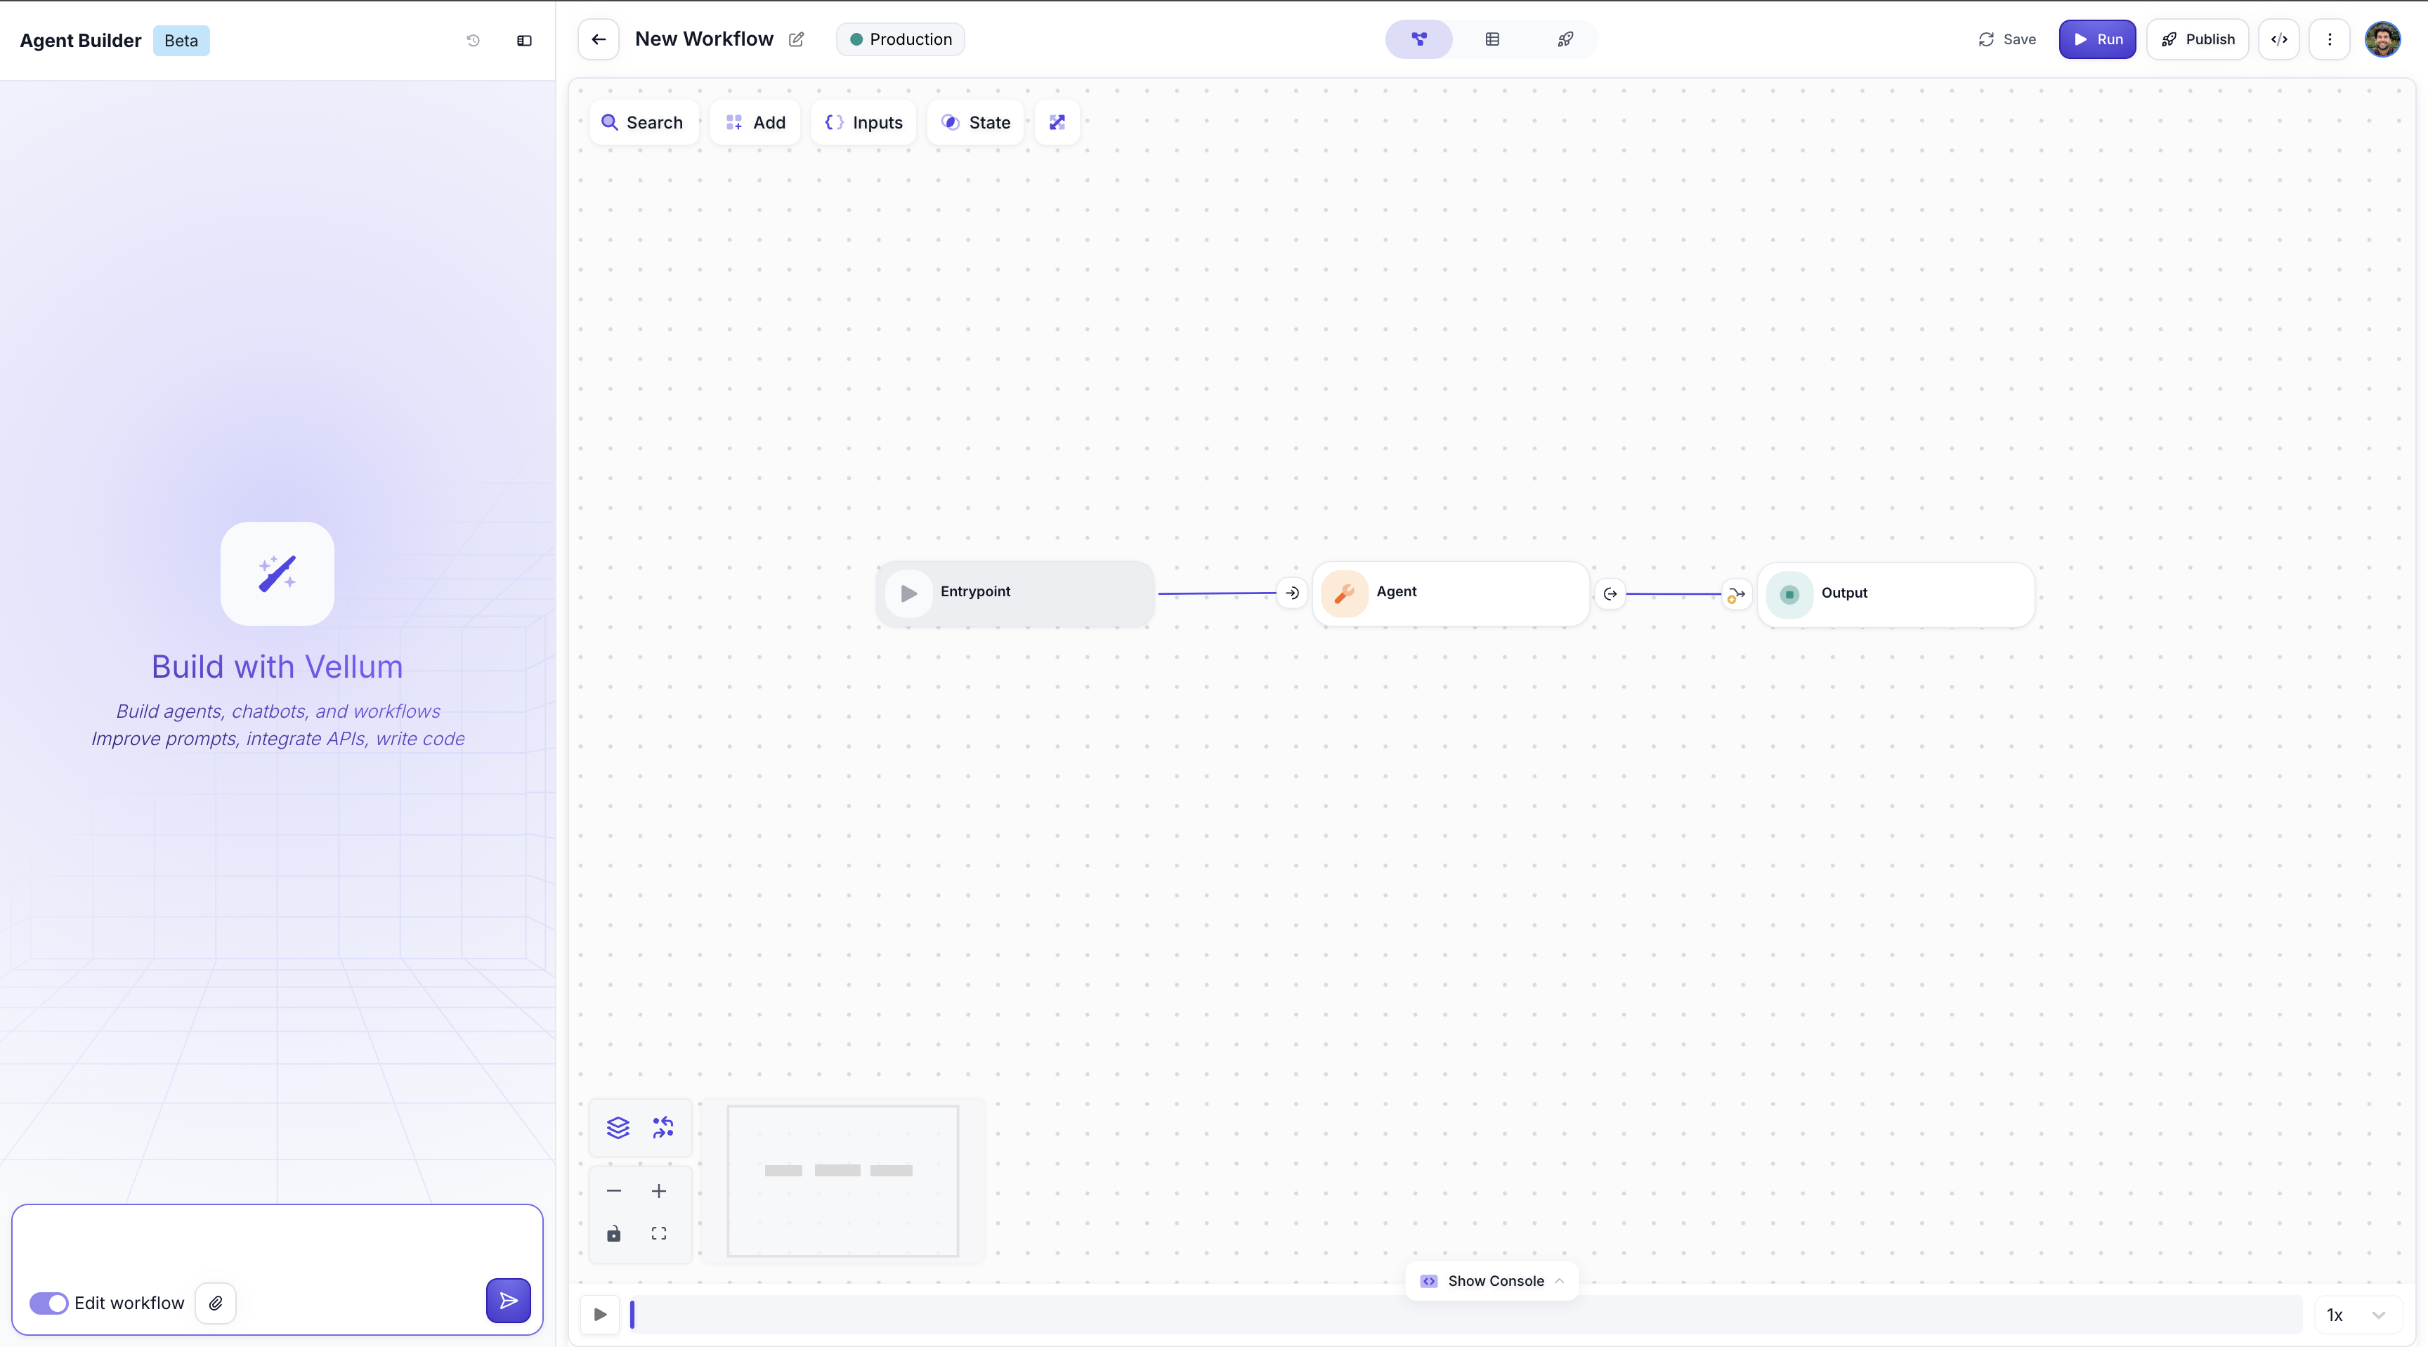2428x1347 pixels.
Task: Toggle the minimap layers icon
Action: [618, 1127]
